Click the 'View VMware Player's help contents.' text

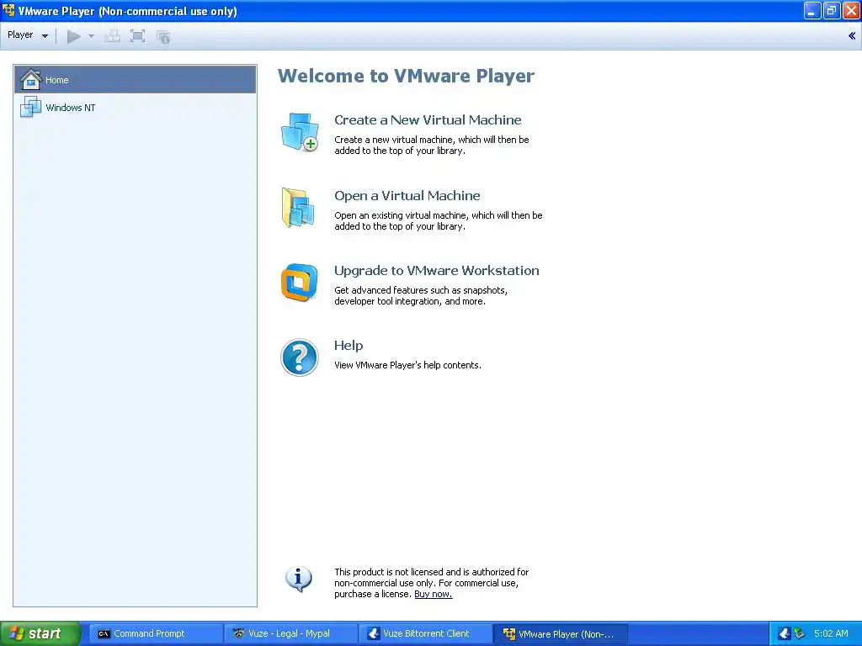[407, 365]
